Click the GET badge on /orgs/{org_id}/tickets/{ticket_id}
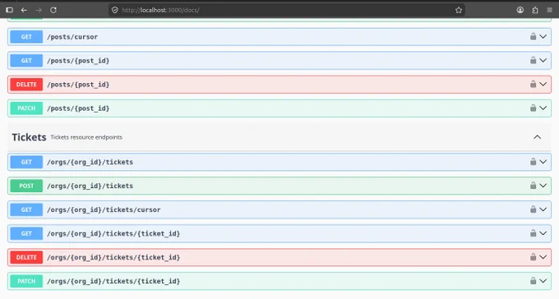 (x=26, y=233)
